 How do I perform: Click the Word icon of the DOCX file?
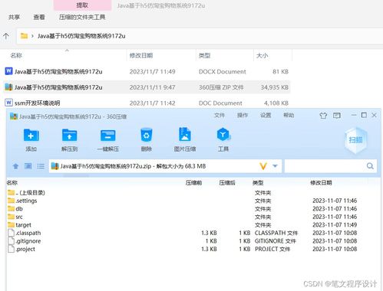tap(8, 71)
